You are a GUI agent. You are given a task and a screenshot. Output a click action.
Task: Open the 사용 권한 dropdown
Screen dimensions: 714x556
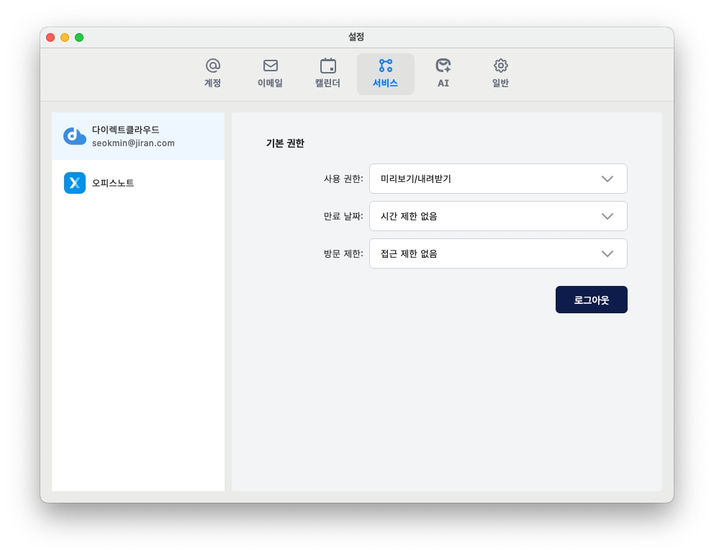(x=498, y=179)
